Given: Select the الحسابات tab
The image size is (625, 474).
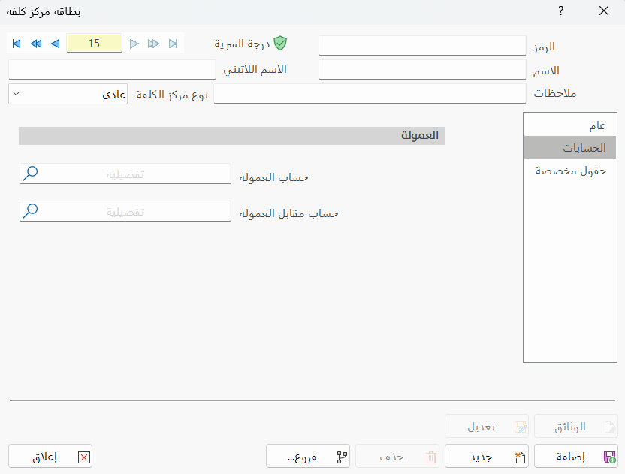Looking at the screenshot, I should click(570, 147).
